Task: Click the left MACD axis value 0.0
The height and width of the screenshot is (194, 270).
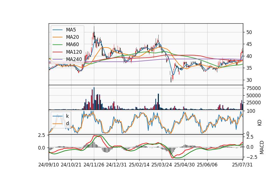Action: tap(42, 148)
